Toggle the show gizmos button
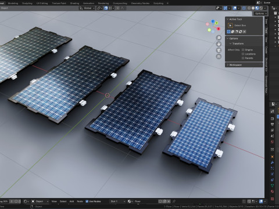279x209 pixels. [x=225, y=8]
